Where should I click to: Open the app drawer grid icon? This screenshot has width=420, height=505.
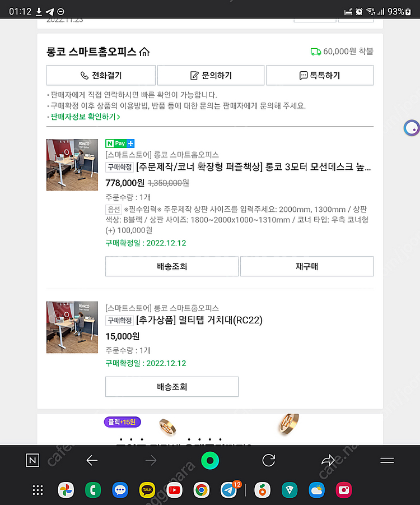click(38, 490)
